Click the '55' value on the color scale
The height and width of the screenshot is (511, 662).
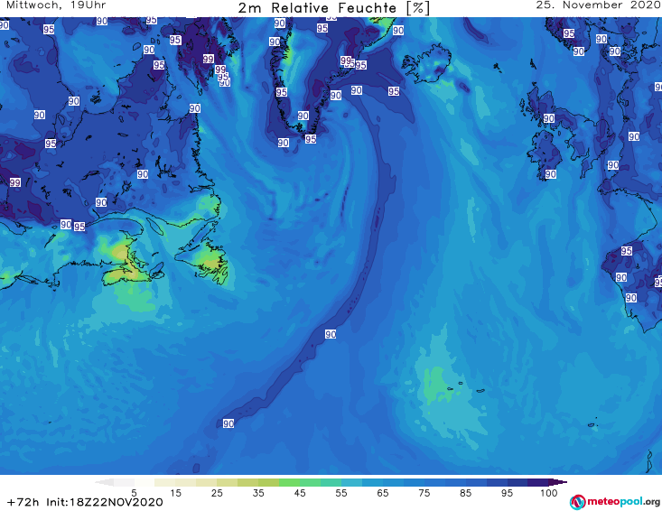[x=341, y=493]
